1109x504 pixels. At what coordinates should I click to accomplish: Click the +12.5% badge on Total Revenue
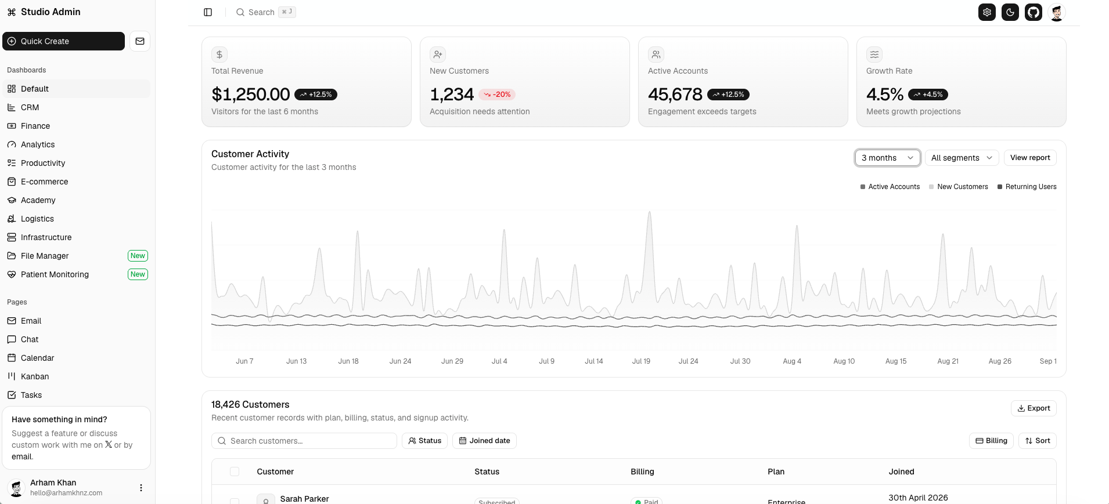[x=316, y=95]
